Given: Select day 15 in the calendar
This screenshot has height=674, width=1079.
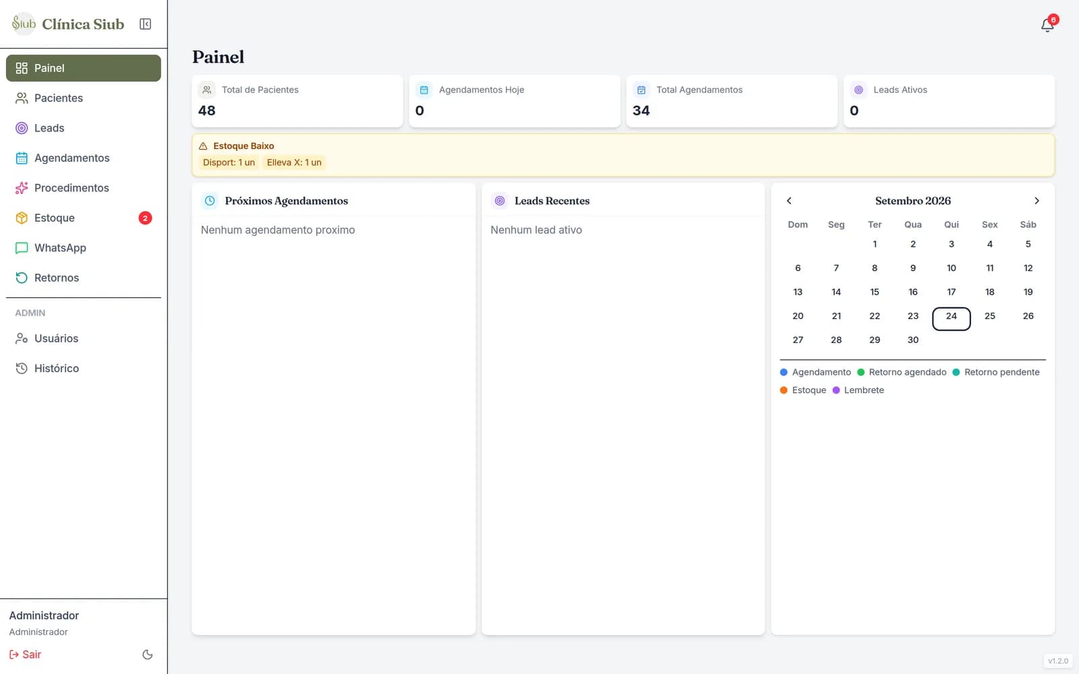Looking at the screenshot, I should pos(875,292).
